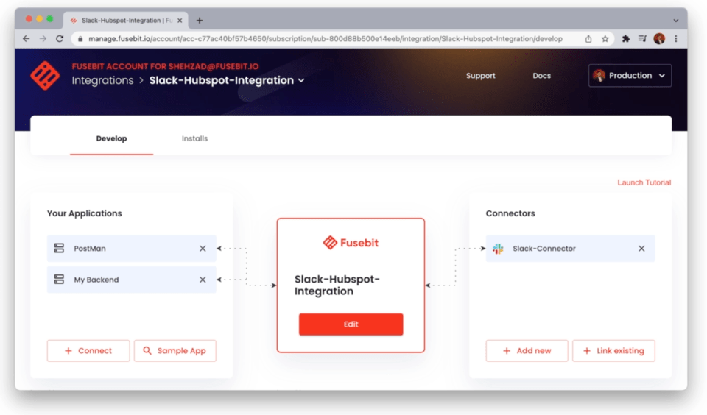
Task: Select the Slack-Connector row
Action: click(x=570, y=248)
